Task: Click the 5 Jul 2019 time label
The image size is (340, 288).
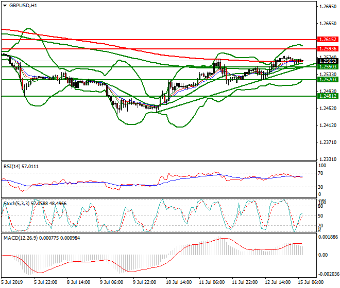Action: [12, 282]
